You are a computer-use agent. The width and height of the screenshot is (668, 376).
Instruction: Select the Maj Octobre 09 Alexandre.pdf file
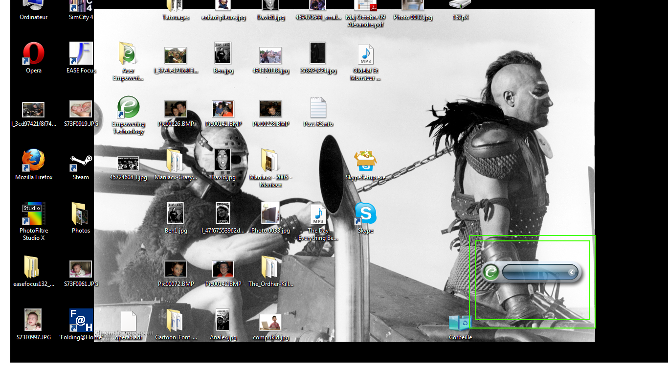[x=365, y=5]
